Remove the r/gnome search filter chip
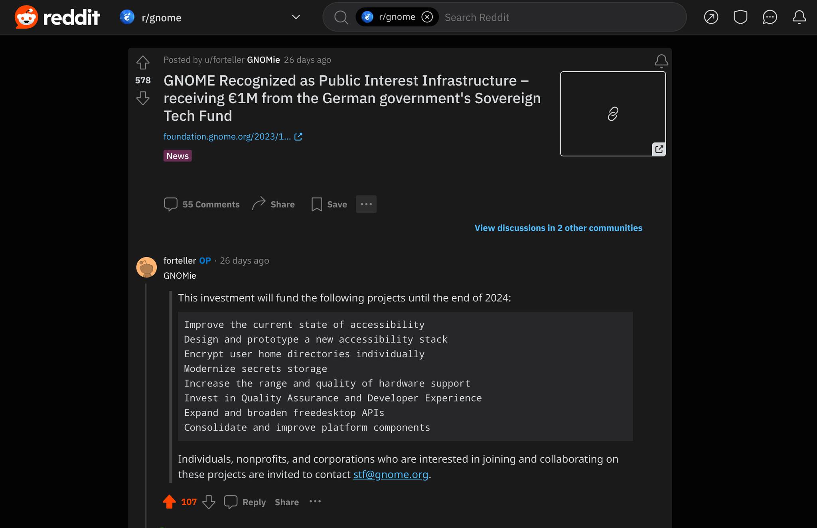This screenshot has height=528, width=817. [x=427, y=17]
